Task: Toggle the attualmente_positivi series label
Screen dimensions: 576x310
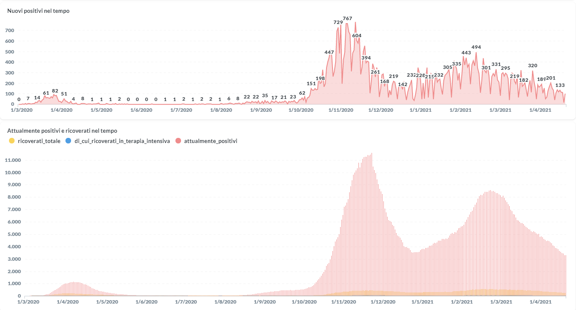Action: (211, 141)
